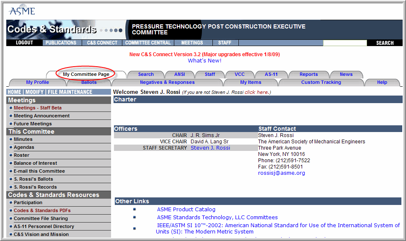Open Balance of Interest link
This screenshot has height=241, width=406.
36,163
